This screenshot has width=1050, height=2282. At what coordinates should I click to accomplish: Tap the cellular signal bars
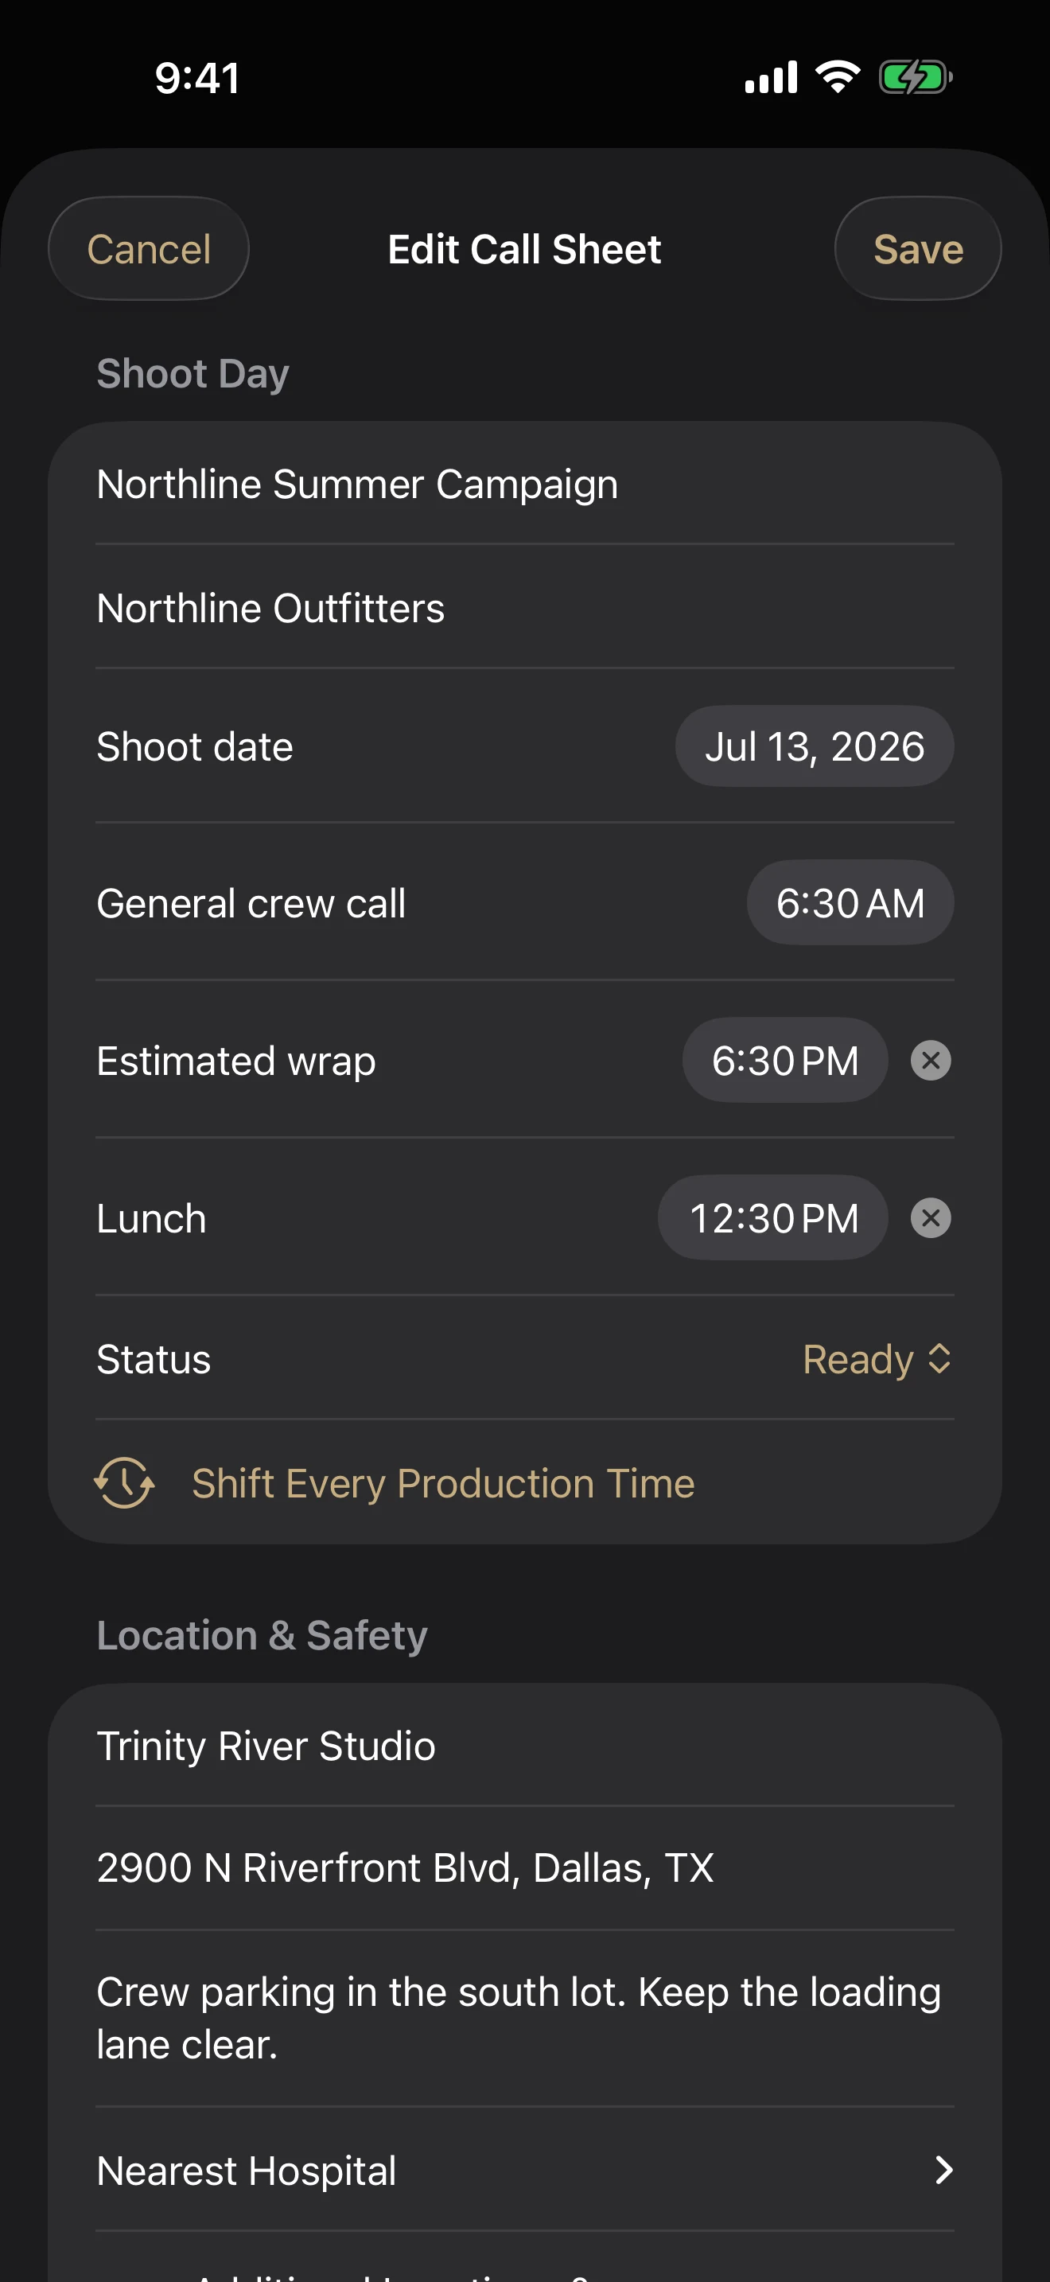[771, 77]
